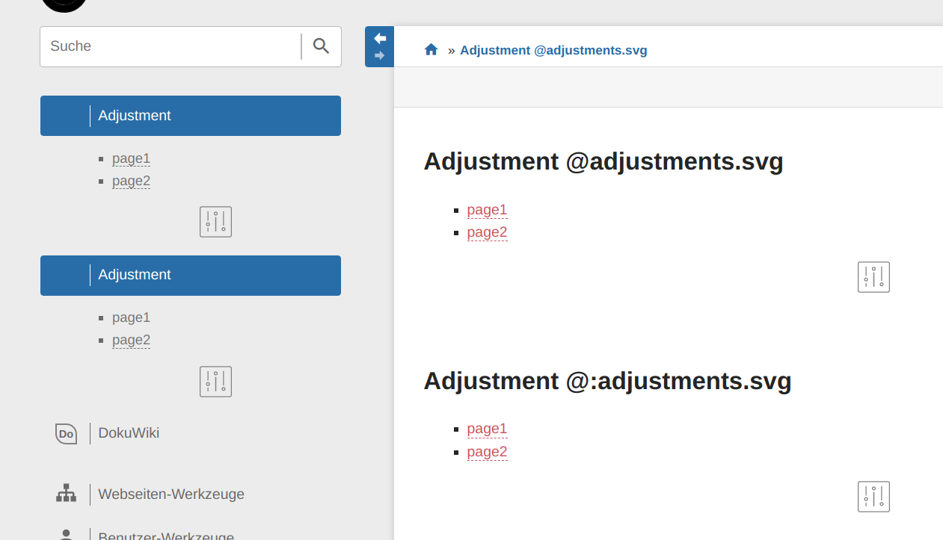Select the Adjustment @adjustments.svg breadcrumb entry
943x540 pixels.
point(553,49)
